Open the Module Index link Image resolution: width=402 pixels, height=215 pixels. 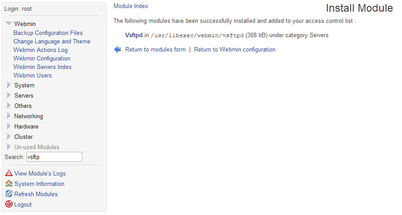131,6
